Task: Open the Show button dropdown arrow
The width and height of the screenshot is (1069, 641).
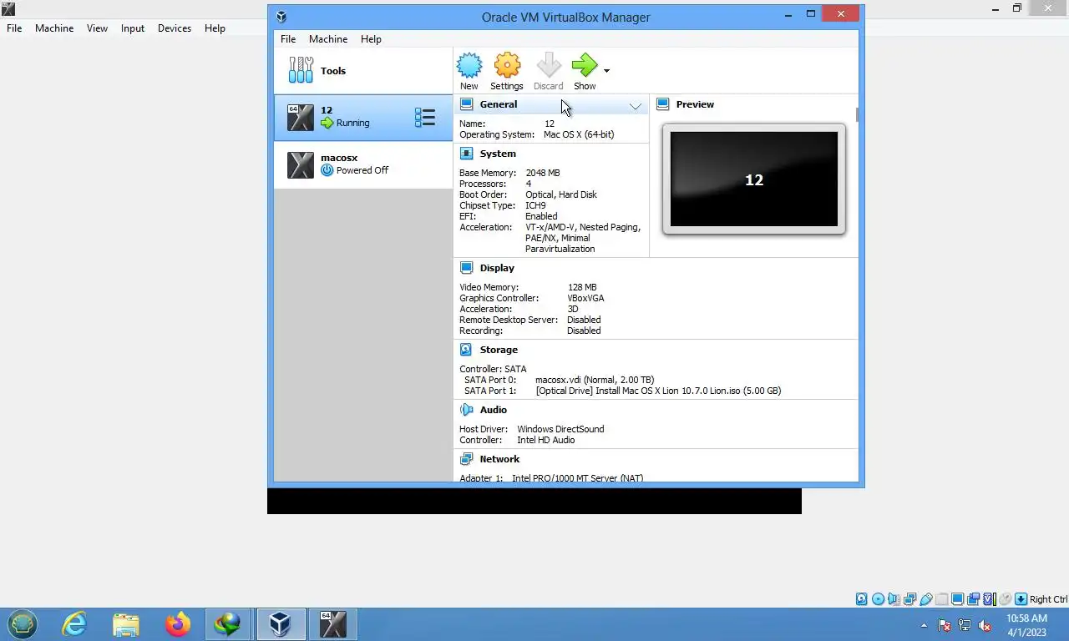Action: tap(606, 71)
